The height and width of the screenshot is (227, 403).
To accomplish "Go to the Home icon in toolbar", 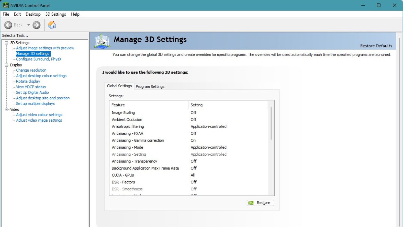I will pos(52,25).
